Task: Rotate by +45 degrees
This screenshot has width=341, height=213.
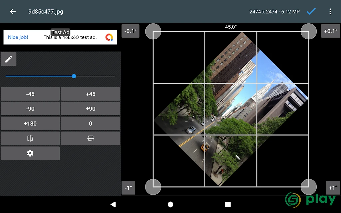Action: click(91, 94)
